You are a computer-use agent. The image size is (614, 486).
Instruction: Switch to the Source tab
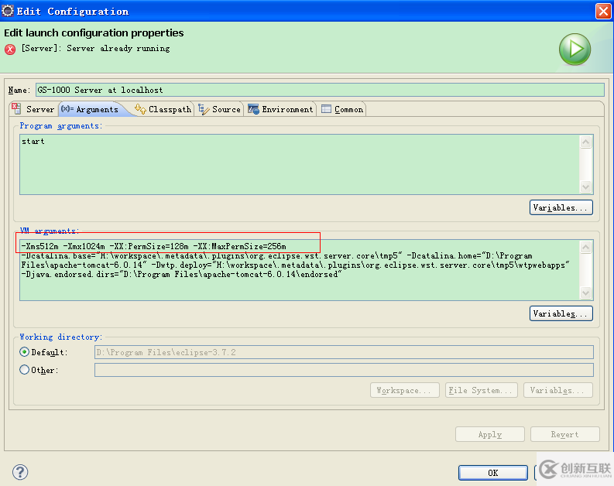coord(219,109)
